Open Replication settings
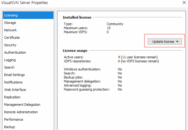The height and width of the screenshot is (130, 188). pyautogui.click(x=28, y=97)
